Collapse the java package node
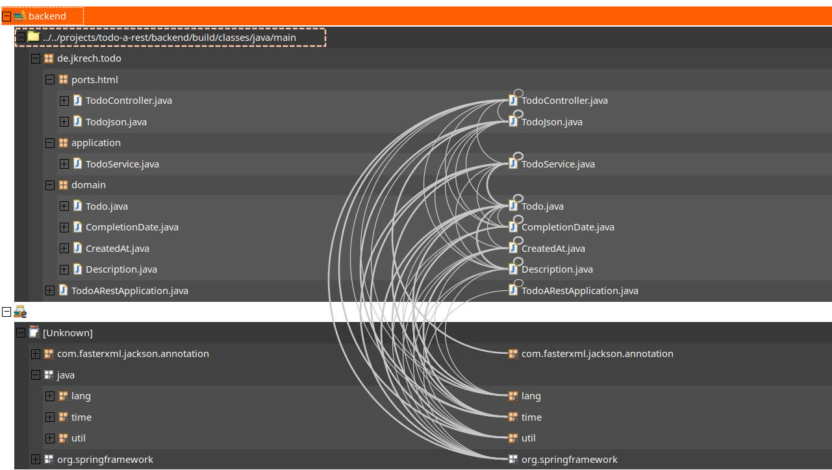This screenshot has height=470, width=832. (35, 375)
